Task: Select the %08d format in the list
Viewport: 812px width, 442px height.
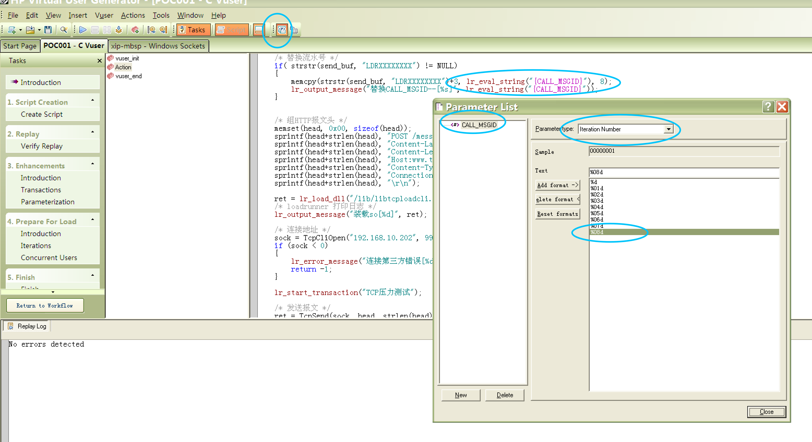Action: coord(684,232)
